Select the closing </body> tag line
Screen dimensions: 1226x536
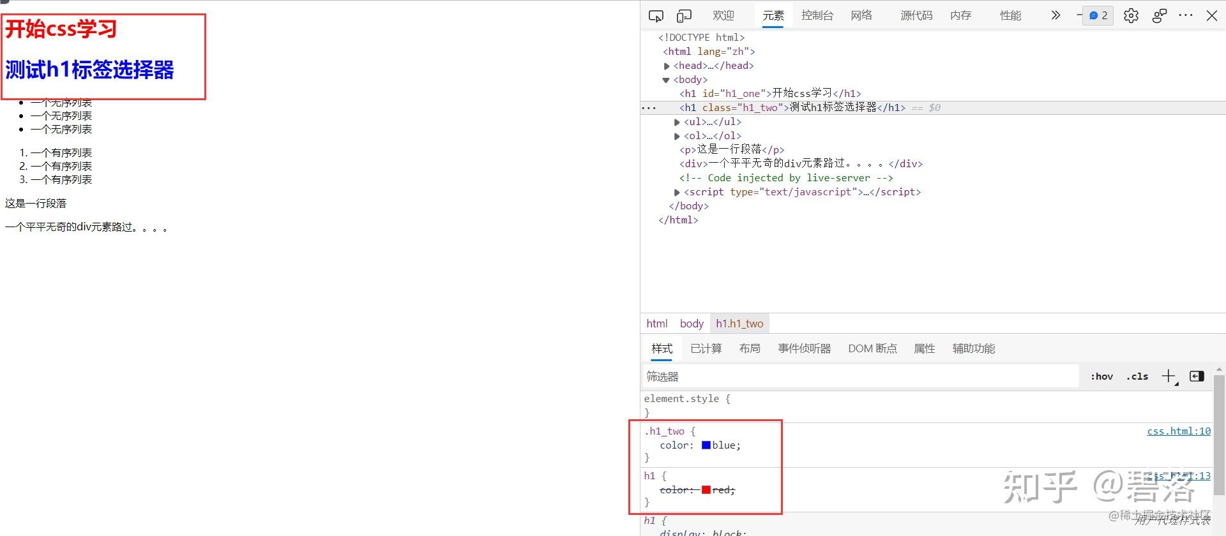(688, 206)
